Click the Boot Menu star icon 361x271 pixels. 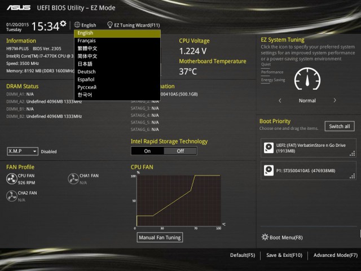coord(265,237)
